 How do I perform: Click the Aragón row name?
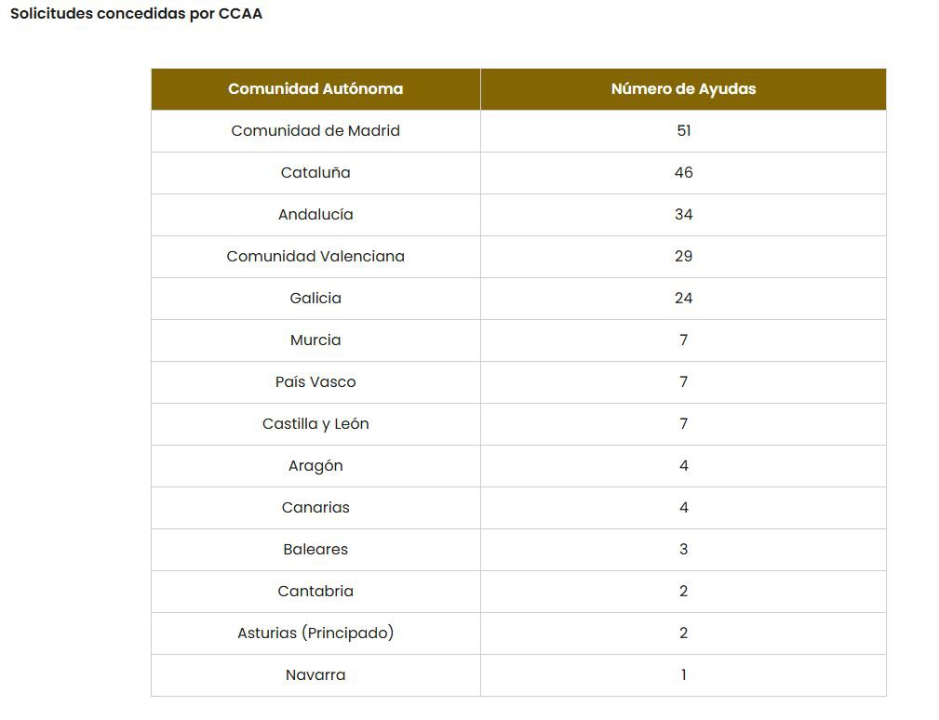pos(315,466)
